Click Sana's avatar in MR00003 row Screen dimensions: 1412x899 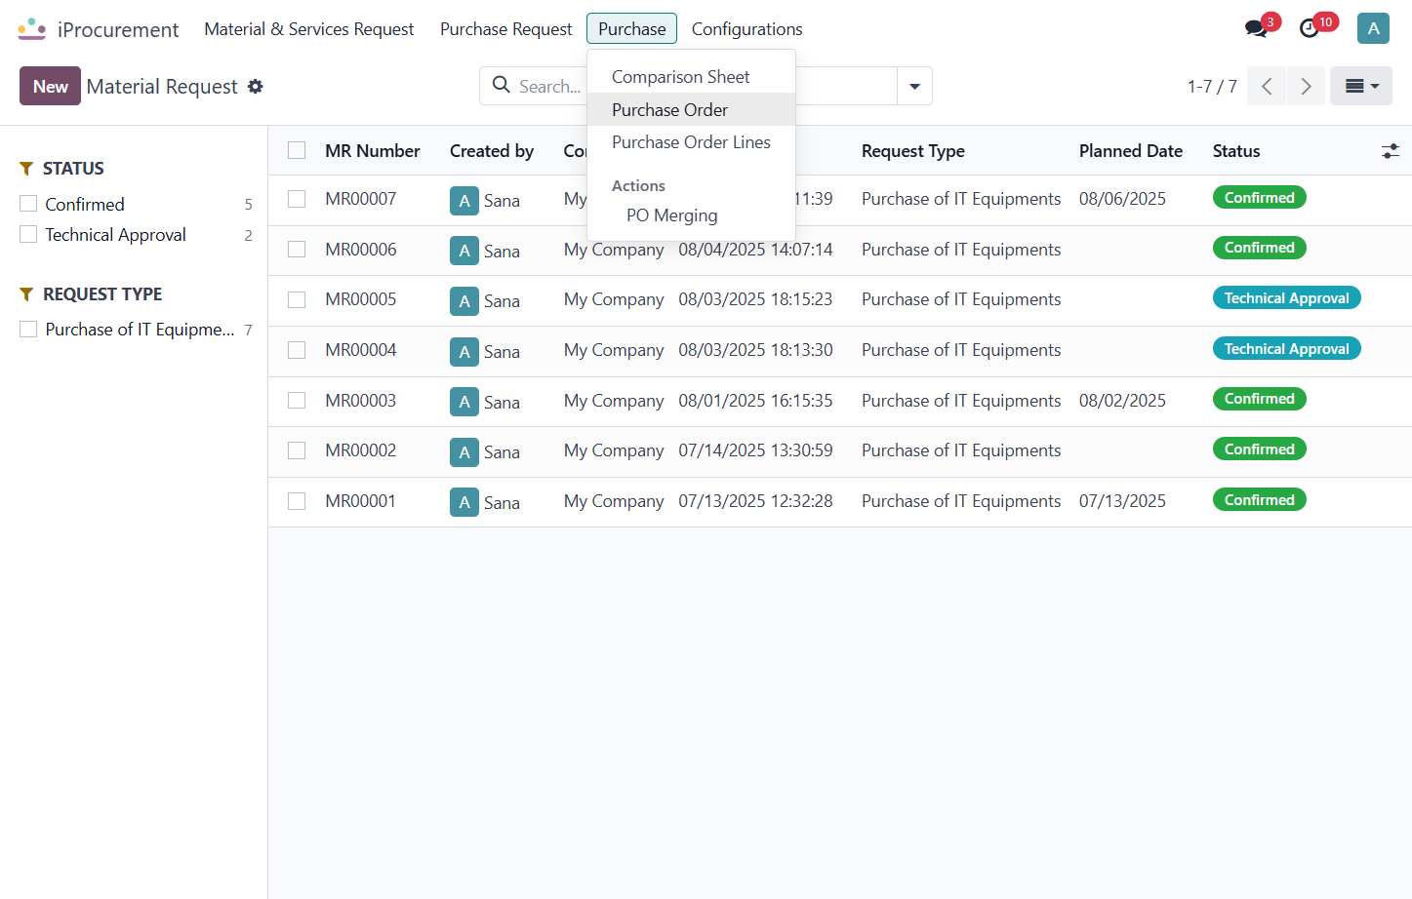coord(464,402)
